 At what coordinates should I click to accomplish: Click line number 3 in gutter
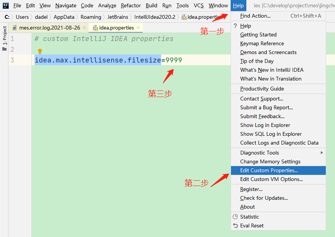12,60
